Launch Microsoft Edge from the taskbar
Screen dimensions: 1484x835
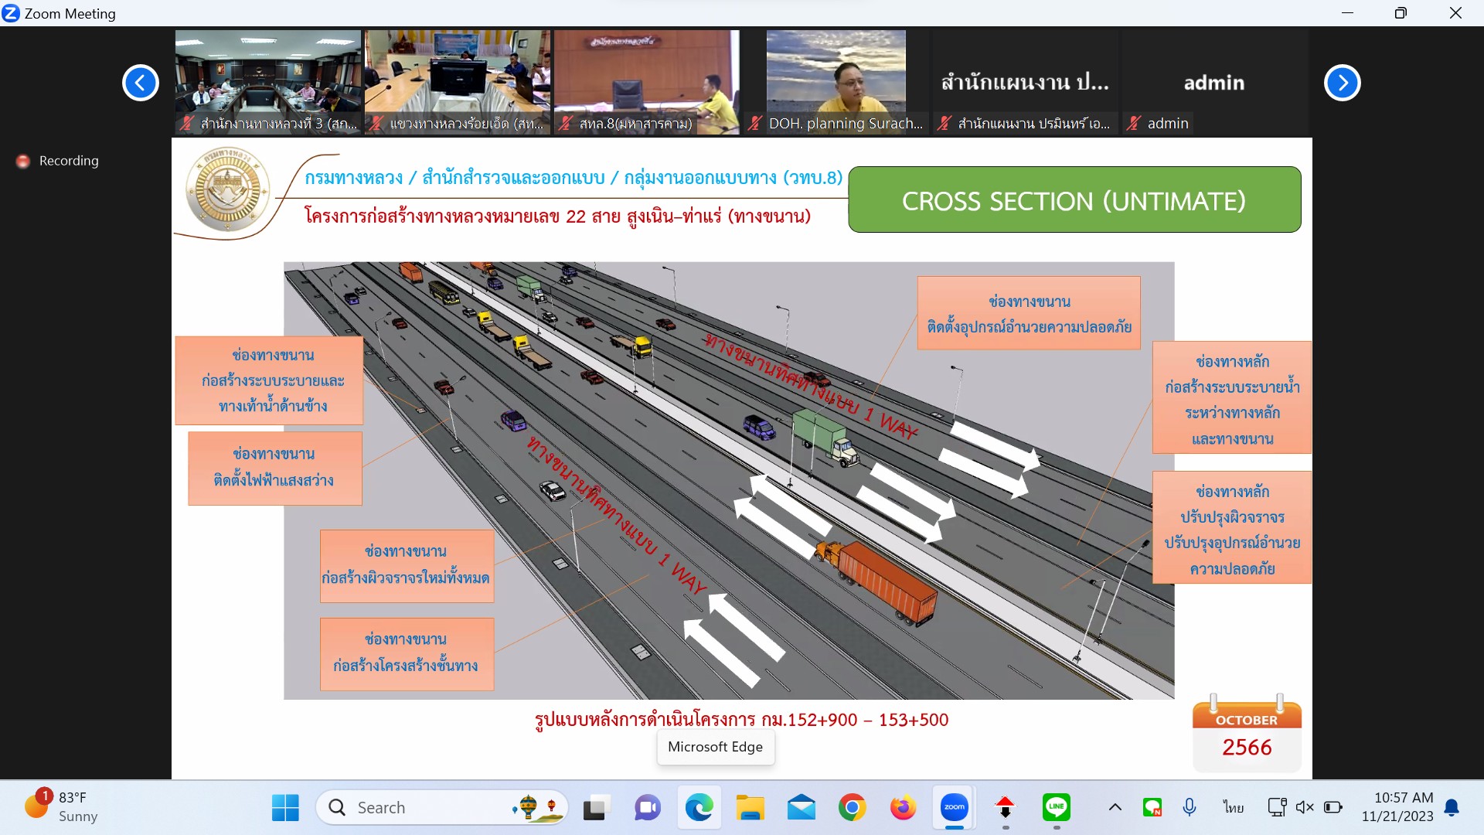tap(699, 807)
